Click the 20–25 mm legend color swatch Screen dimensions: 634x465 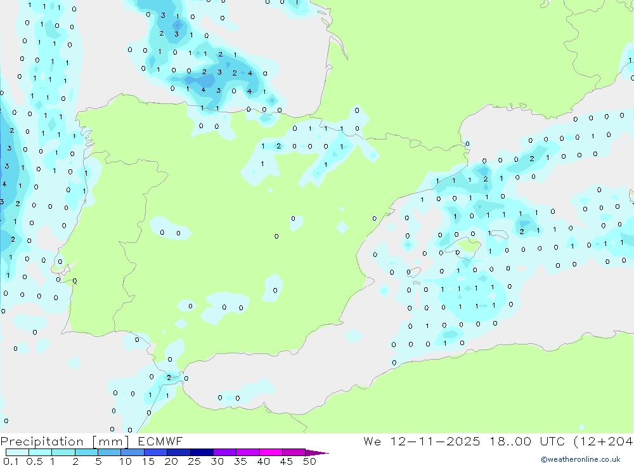click(178, 452)
